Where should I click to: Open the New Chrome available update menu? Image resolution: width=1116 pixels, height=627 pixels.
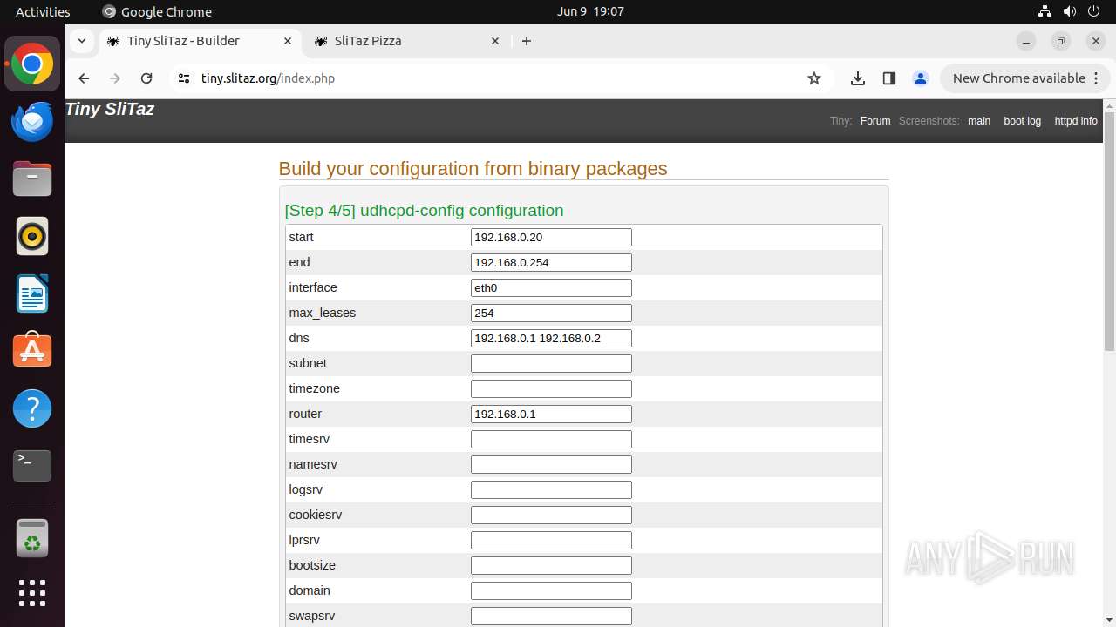coord(1024,78)
